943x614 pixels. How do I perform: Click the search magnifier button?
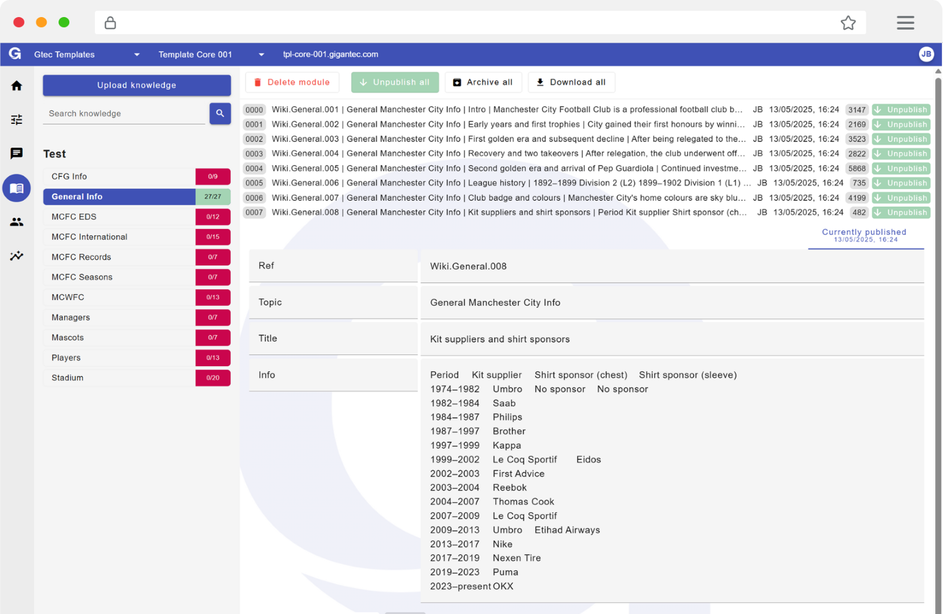click(220, 113)
